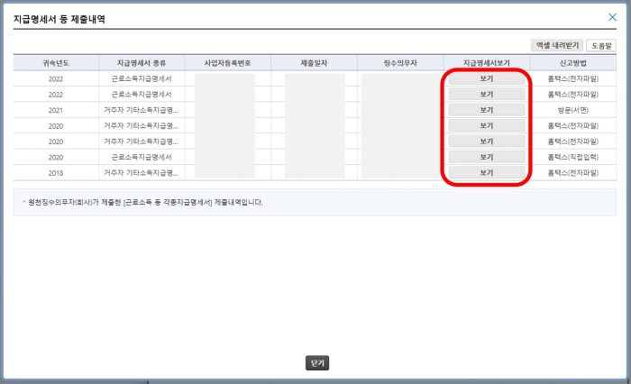Image resolution: width=631 pixels, height=384 pixels.
Task: Select 거주자 기타소득지급명... in the 2021 row
Action: [141, 110]
